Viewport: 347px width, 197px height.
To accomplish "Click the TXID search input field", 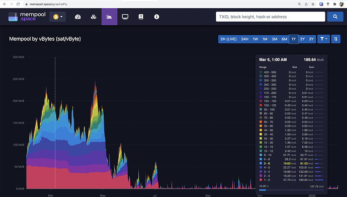I will [271, 17].
